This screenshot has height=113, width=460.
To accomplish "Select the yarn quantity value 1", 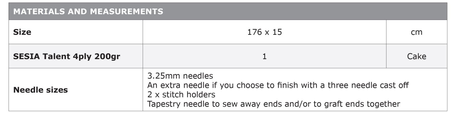I will click(264, 56).
